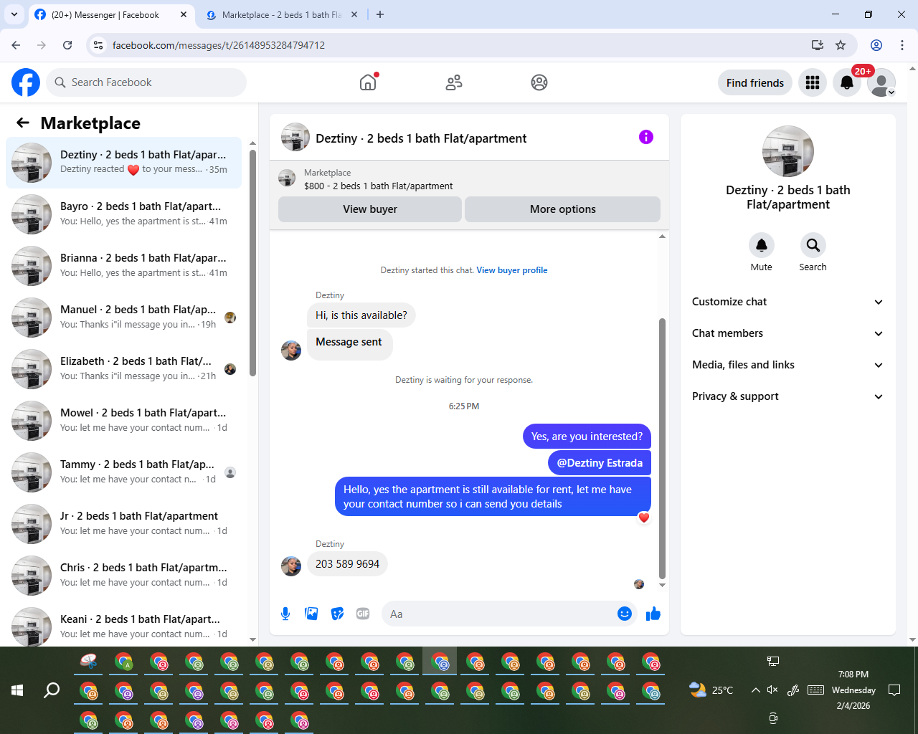The height and width of the screenshot is (734, 918).
Task: Open the View buyer profile link
Action: pos(512,270)
